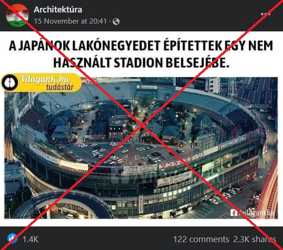This screenshot has height=250, width=283.
Task: Open the Architektúra page profile picture
Action: click(x=17, y=15)
